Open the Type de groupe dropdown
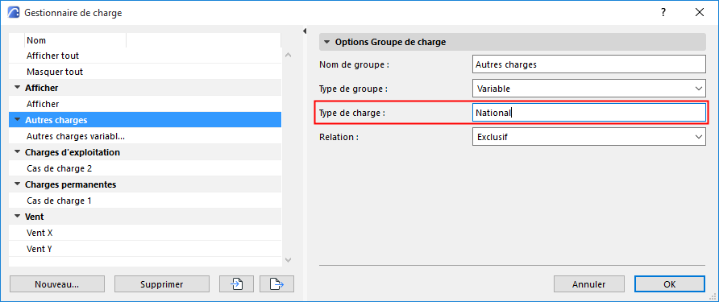This screenshot has height=302, width=719. click(x=588, y=89)
